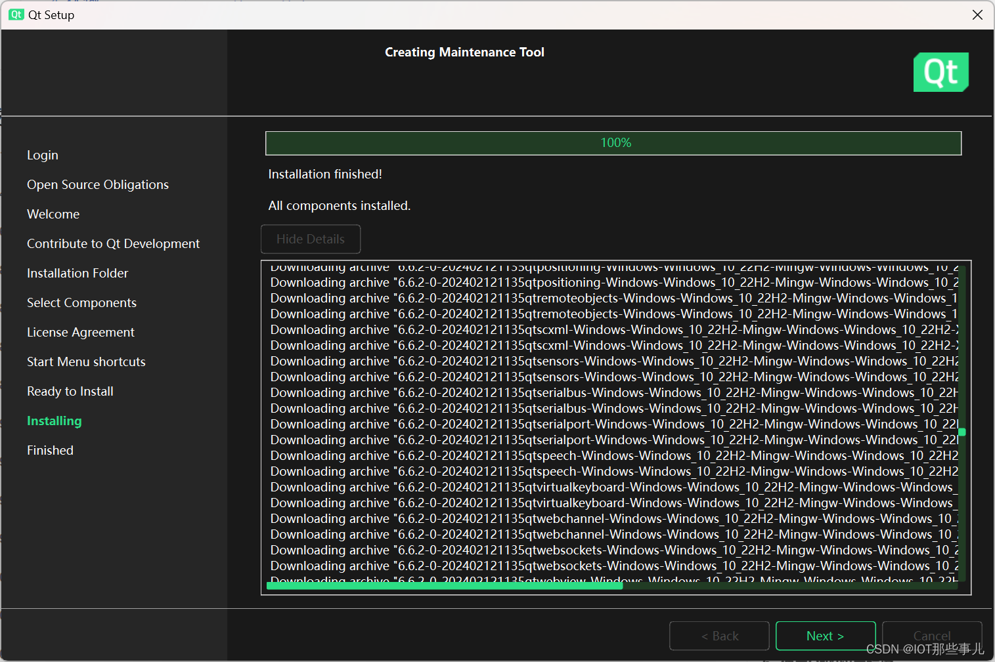995x662 pixels.
Task: Click first qtsensors download log line
Action: (614, 361)
